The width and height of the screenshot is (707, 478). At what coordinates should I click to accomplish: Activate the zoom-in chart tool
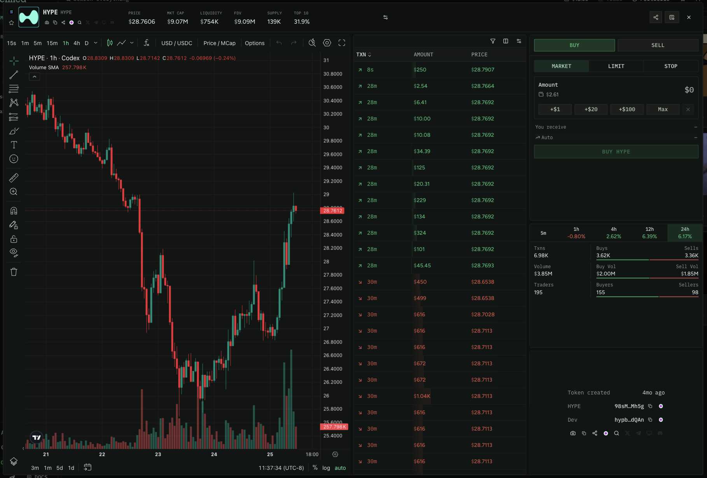click(x=14, y=192)
